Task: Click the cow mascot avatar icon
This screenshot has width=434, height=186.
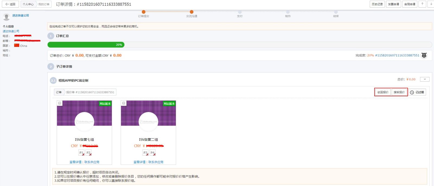Action: coord(424,55)
